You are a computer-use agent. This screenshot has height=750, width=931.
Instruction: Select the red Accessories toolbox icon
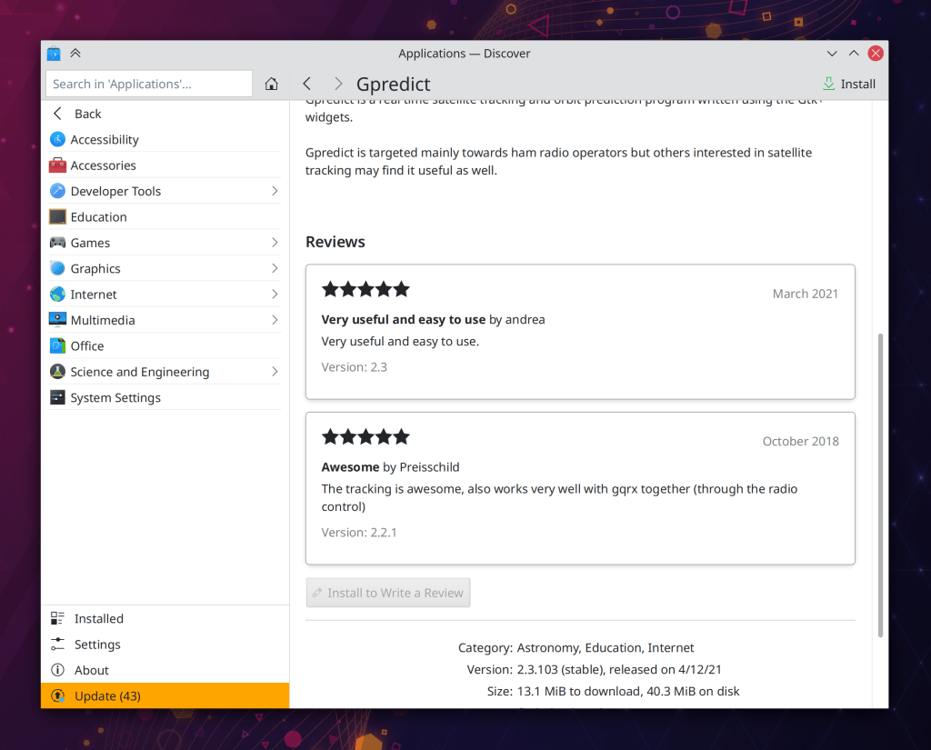click(57, 165)
